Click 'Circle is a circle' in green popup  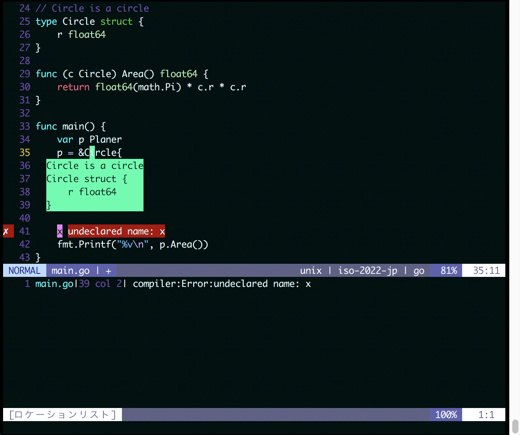click(x=95, y=165)
